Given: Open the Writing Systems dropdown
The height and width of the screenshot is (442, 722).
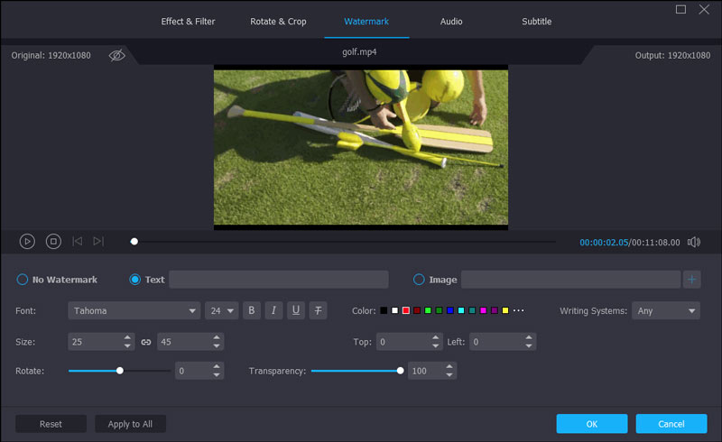Looking at the screenshot, I should 666,310.
